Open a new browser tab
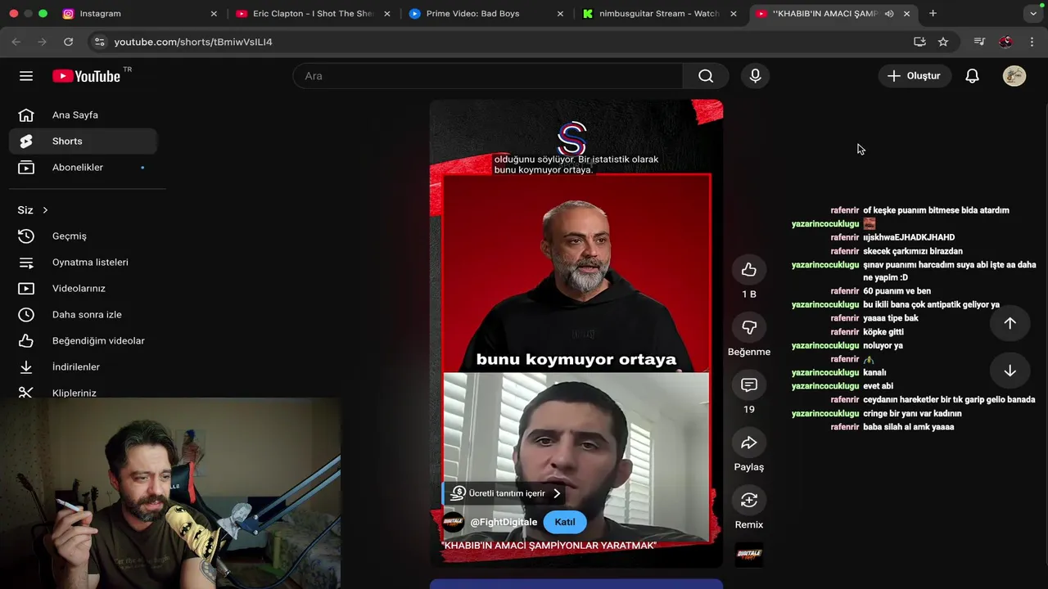 933,14
